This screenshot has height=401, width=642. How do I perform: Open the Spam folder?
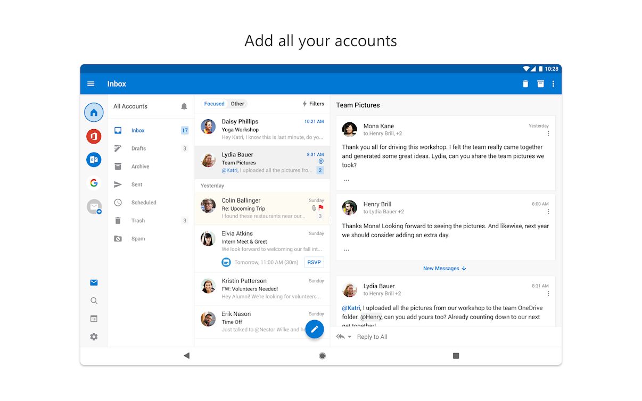tap(151, 239)
